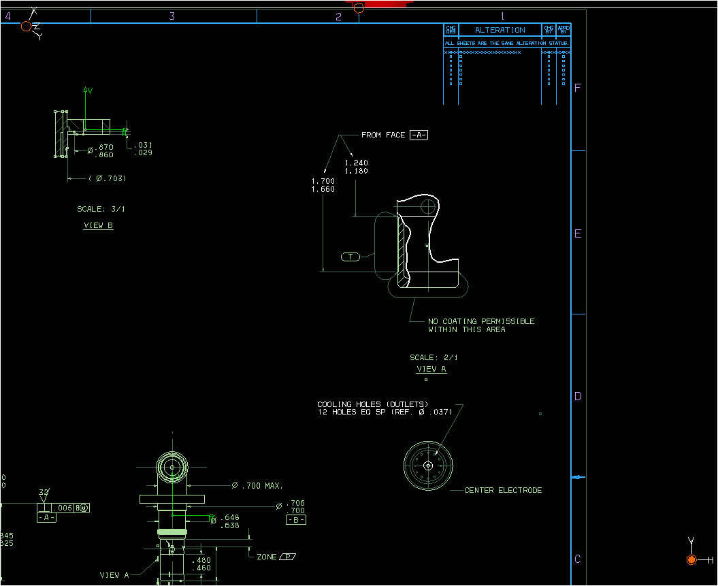718x586 pixels.
Task: Select the ZONE P parallelogram symbol
Action: pyautogui.click(x=288, y=557)
